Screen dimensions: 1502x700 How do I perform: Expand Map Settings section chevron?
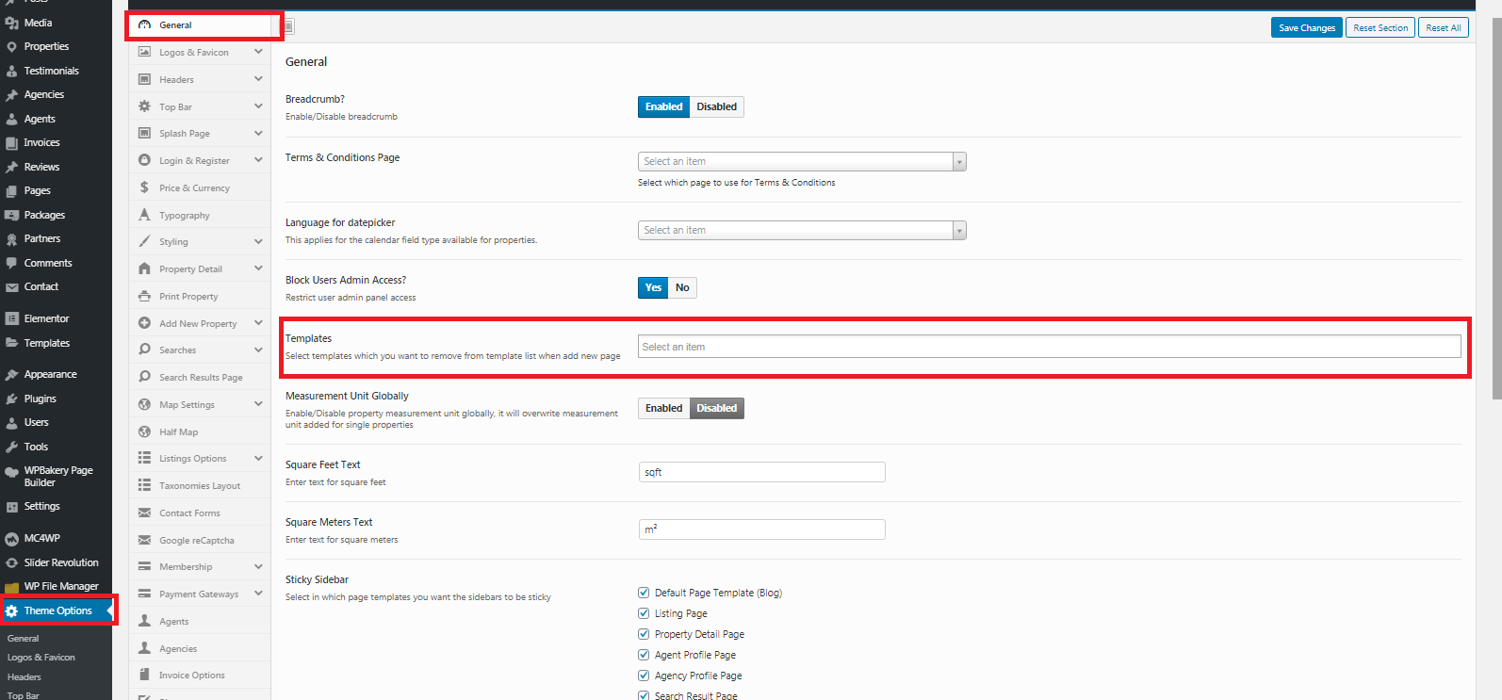[258, 404]
